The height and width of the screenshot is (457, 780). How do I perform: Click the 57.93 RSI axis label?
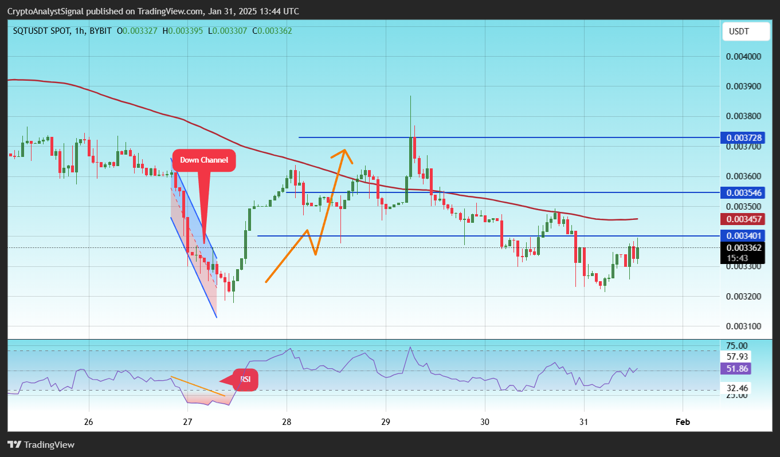[736, 356]
